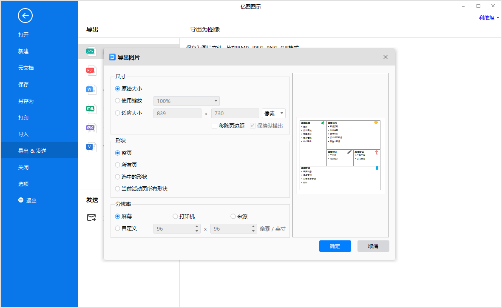502x308 pixels.
Task: Minimize the 亿图图示 window
Action: point(463,6)
